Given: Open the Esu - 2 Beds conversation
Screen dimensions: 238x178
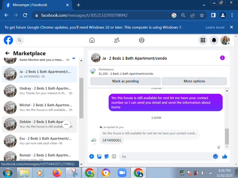Looking at the screenshot, I should coord(40,141).
